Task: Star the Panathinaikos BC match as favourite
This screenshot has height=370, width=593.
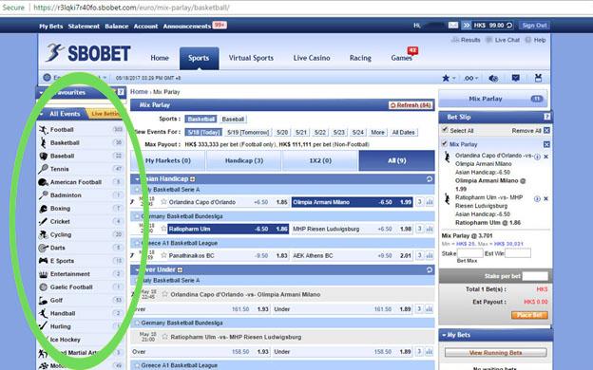Action: click(163, 255)
